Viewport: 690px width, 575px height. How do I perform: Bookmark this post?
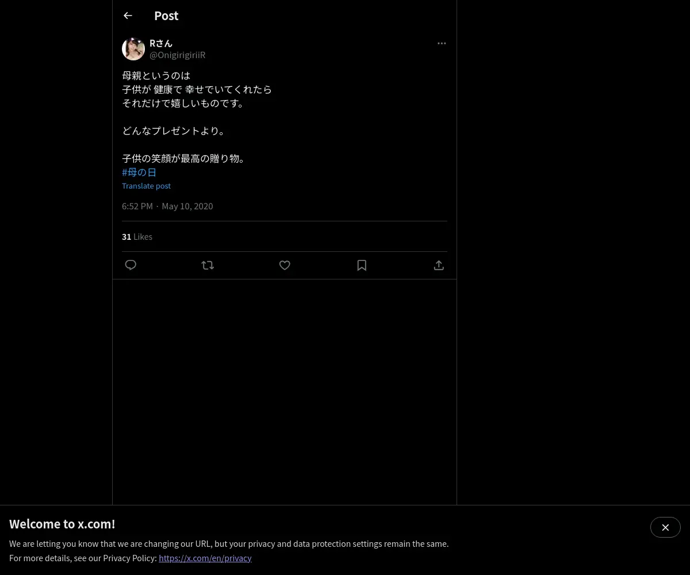362,265
